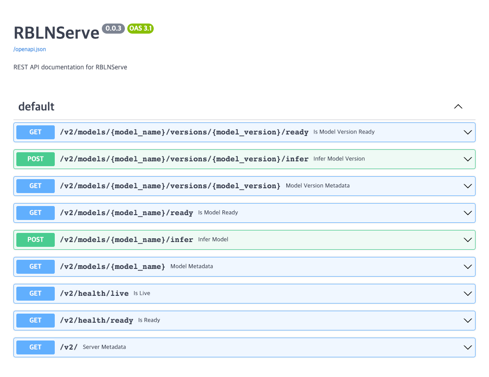Click GET badge for Server Metadata
This screenshot has height=377, width=489.
pyautogui.click(x=36, y=347)
